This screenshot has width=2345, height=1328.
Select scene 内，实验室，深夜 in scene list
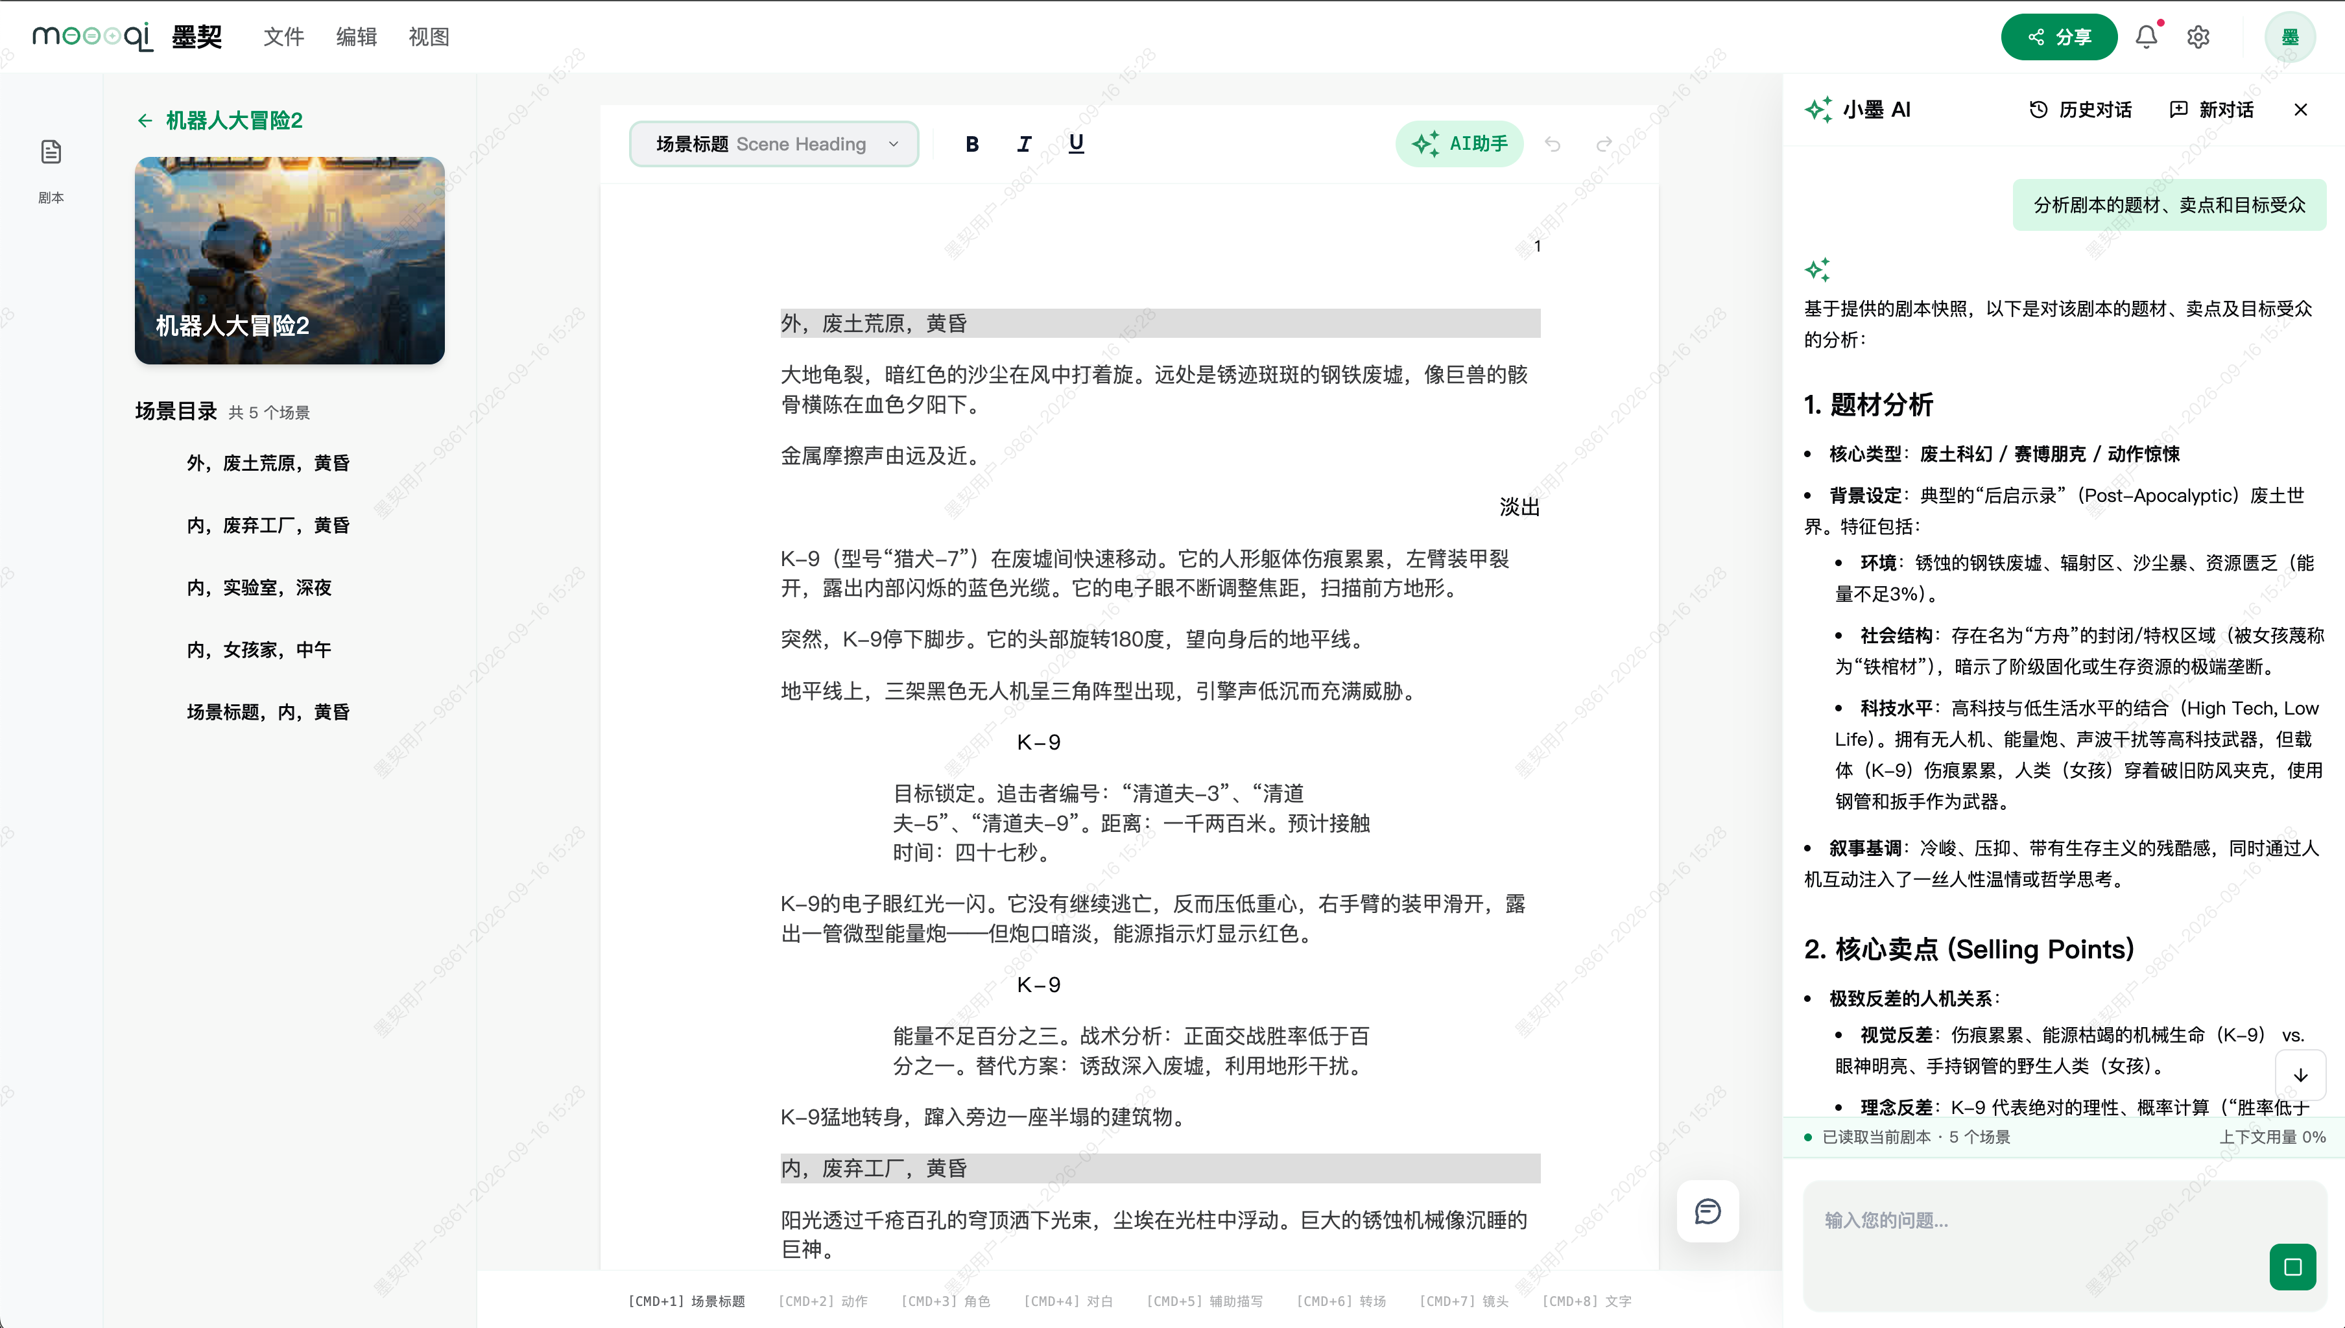[259, 587]
